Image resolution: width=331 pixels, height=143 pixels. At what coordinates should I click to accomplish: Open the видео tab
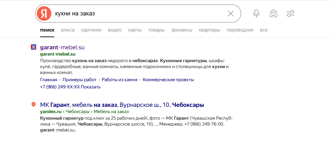click(x=115, y=30)
